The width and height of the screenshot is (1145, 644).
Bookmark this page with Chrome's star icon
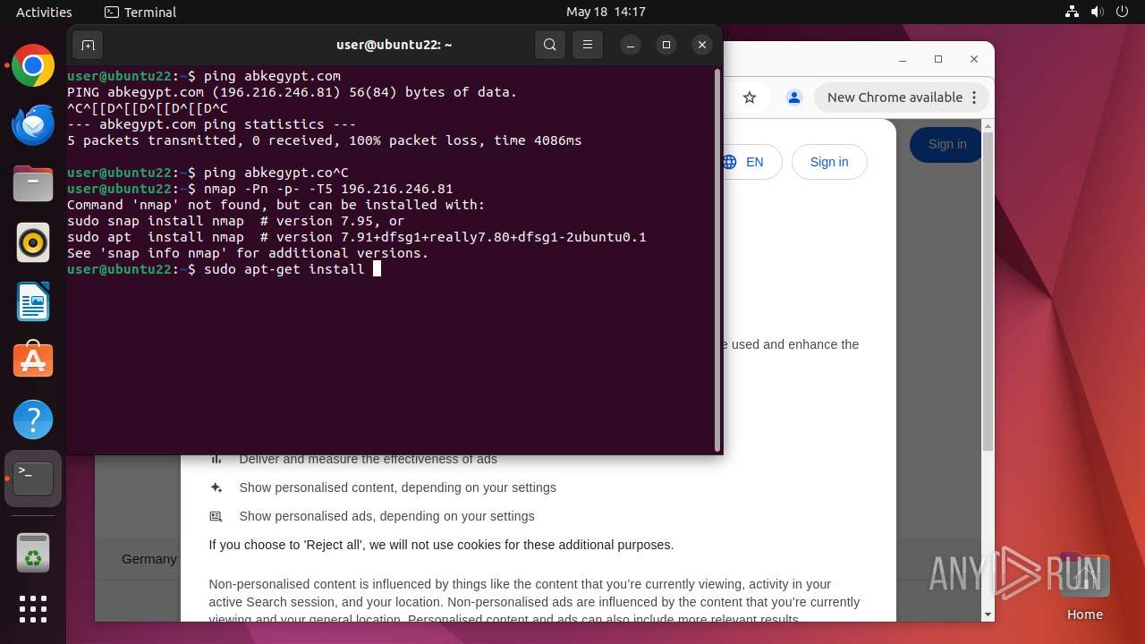(750, 97)
